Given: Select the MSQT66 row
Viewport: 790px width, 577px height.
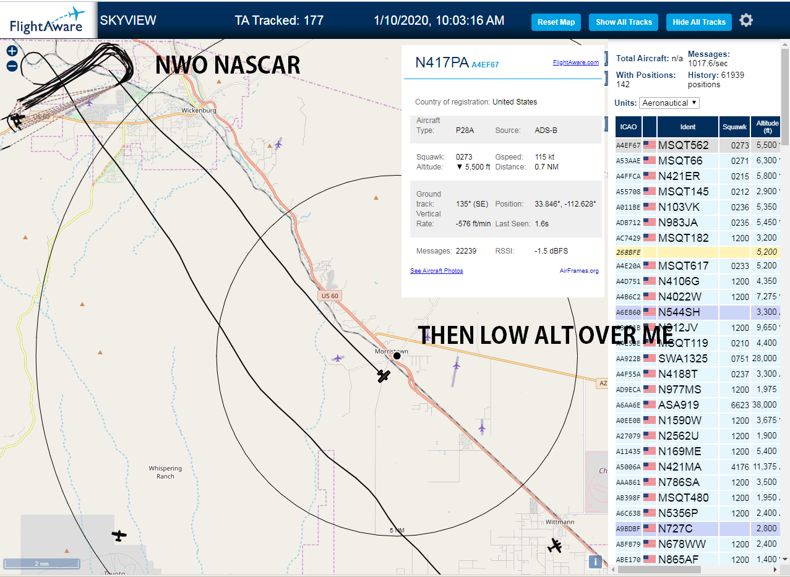Looking at the screenshot, I should [x=698, y=161].
